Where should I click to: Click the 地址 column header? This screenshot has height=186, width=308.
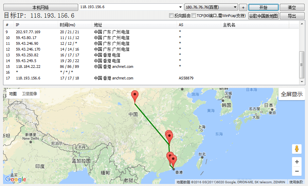[x=134, y=25]
